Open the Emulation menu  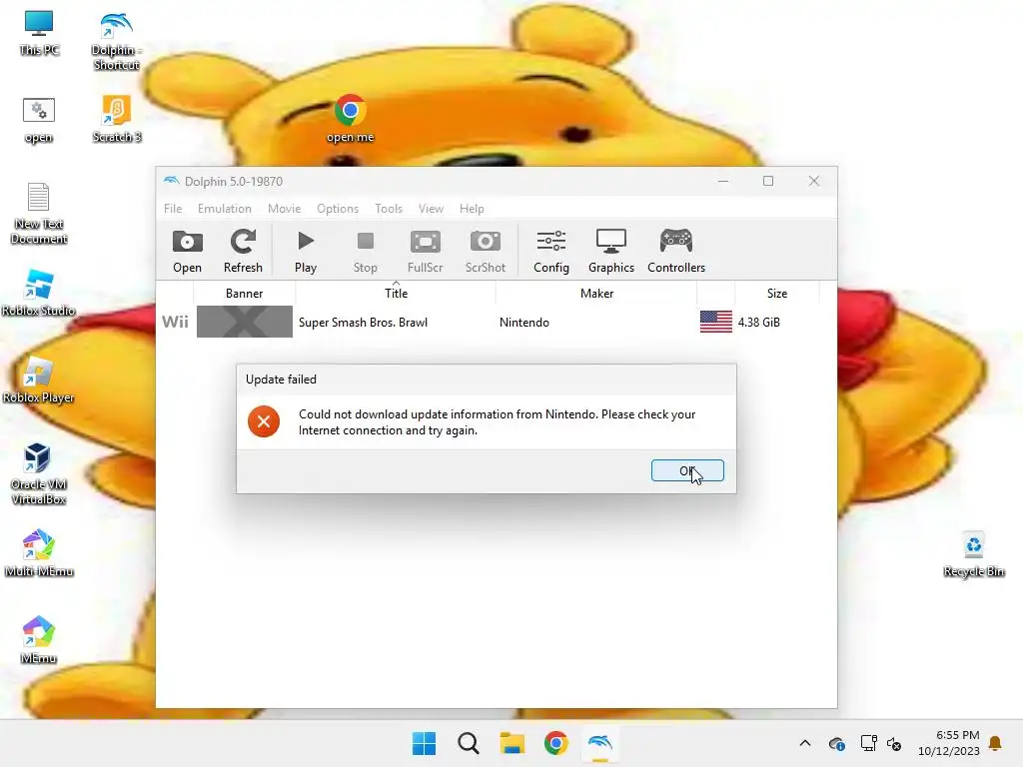[x=225, y=209]
